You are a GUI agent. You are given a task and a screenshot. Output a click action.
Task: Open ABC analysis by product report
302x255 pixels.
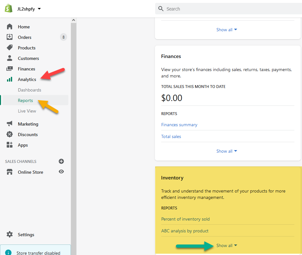click(x=185, y=231)
